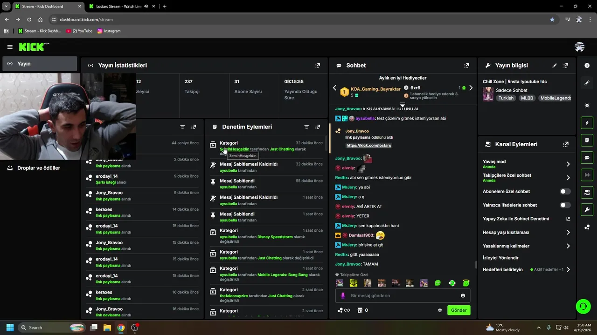597x335 pixels.
Task: Click the shop icon below the chat input
Action: [x=360, y=310]
